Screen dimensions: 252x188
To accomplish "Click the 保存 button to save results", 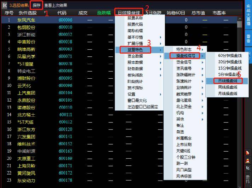I will (37, 5).
